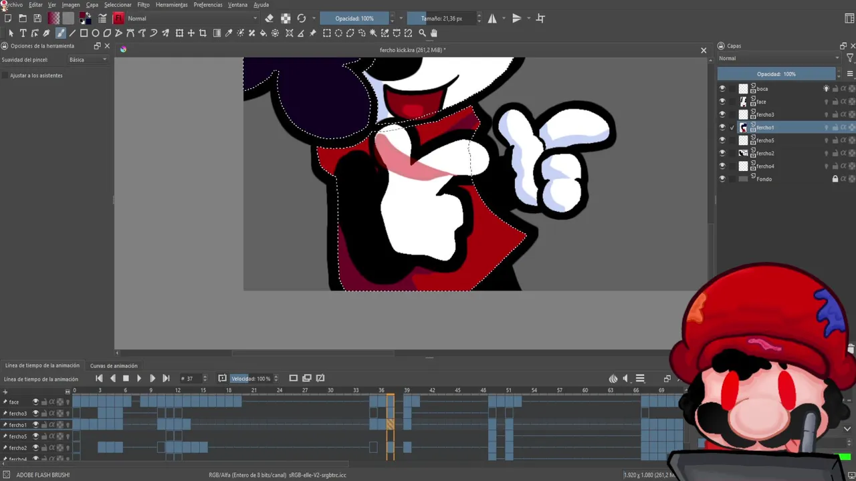Create a new document with the toolbar icon
The height and width of the screenshot is (481, 856).
point(8,19)
